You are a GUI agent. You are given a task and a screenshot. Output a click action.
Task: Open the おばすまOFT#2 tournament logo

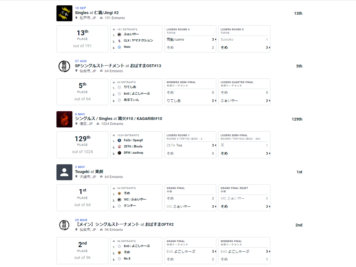click(x=64, y=225)
